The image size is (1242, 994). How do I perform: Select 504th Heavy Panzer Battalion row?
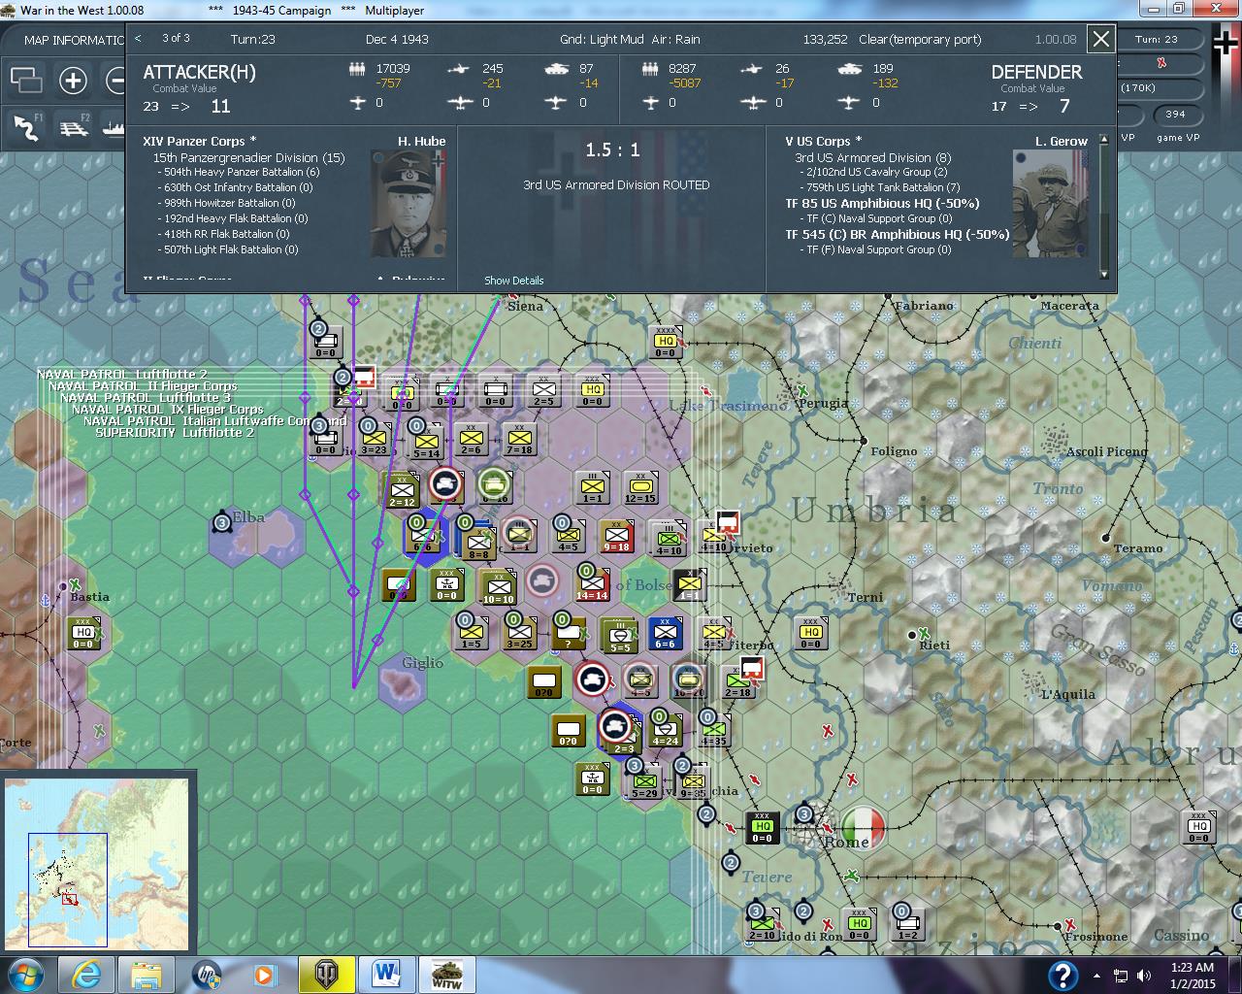[239, 172]
